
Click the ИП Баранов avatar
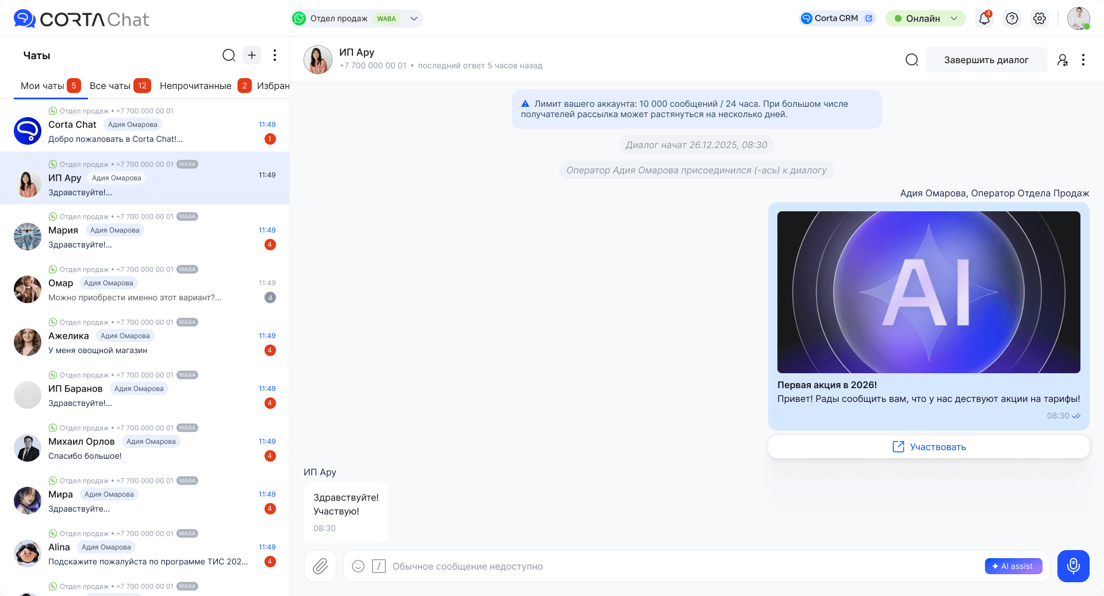pyautogui.click(x=28, y=395)
